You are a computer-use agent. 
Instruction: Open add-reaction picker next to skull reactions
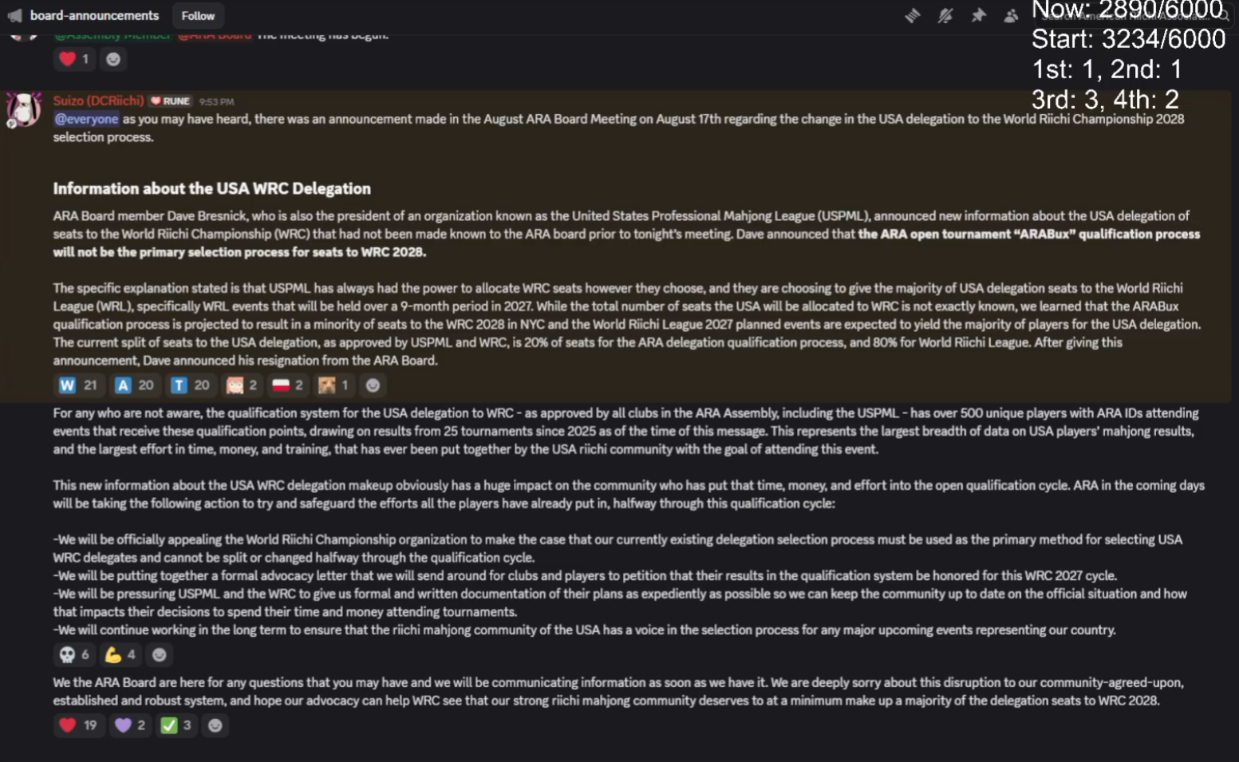[159, 655]
